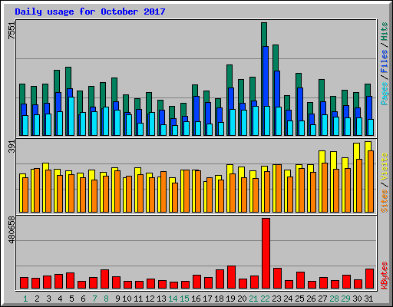The image size is (393, 307).
Task: Click day label '17' on the x-axis
Action: [x=207, y=299]
